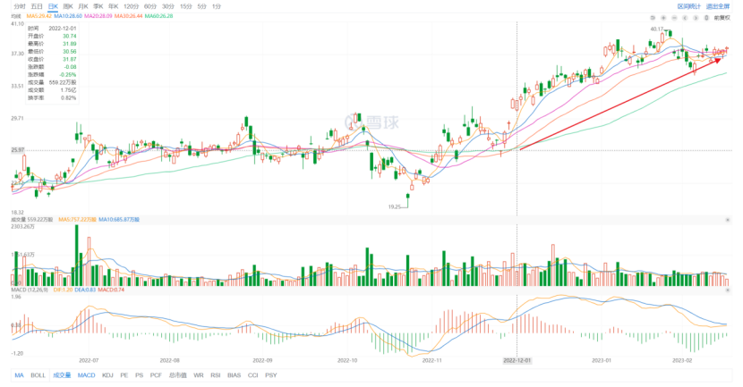Enable the BOLL indicator overlay

tap(38, 375)
